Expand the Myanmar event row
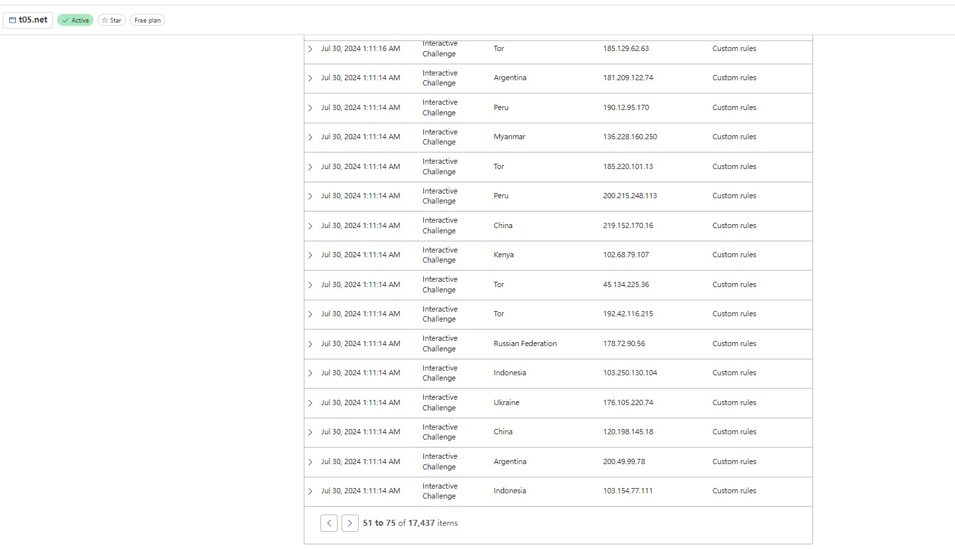Image resolution: width=955 pixels, height=549 pixels. (x=310, y=137)
